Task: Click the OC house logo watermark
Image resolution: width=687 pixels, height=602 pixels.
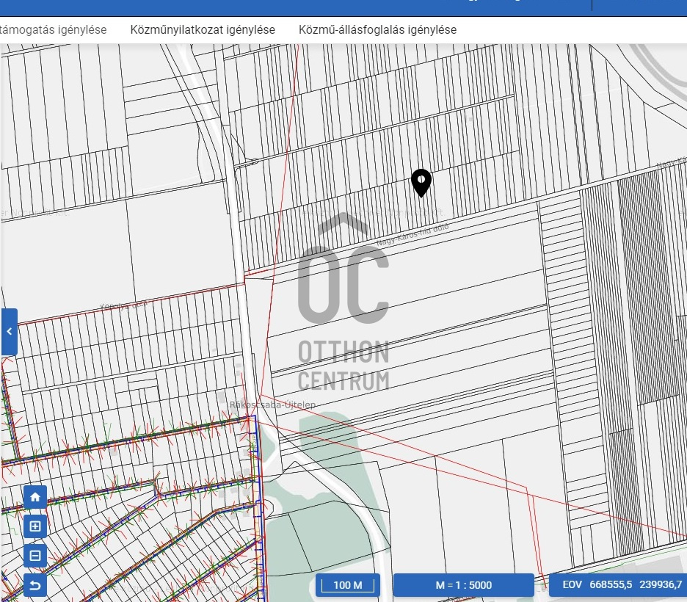Action: (x=343, y=272)
